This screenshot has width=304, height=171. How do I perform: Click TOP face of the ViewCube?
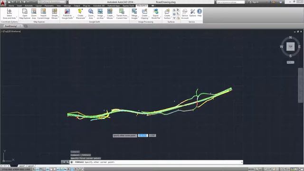[290, 47]
